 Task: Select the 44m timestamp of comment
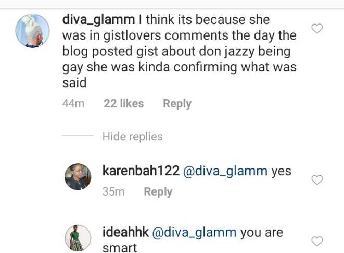pyautogui.click(x=73, y=103)
